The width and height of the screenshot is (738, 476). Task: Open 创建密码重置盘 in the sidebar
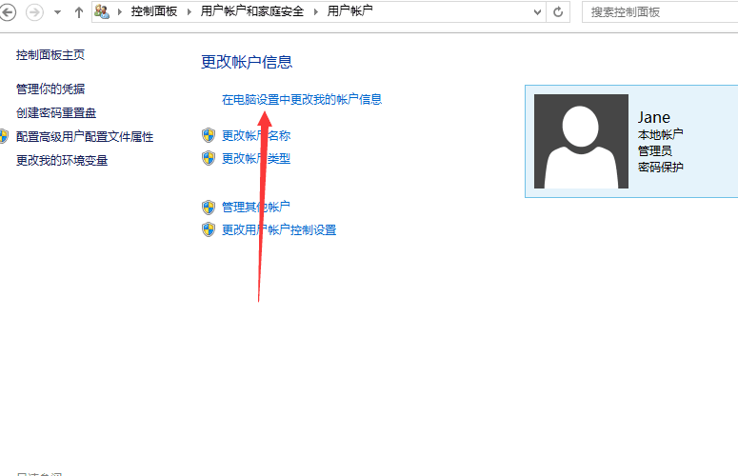point(56,113)
